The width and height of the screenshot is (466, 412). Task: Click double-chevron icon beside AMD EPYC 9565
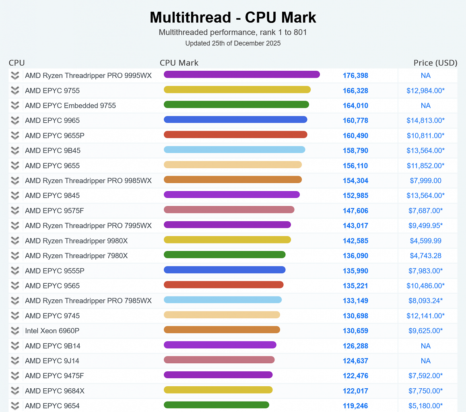15,286
